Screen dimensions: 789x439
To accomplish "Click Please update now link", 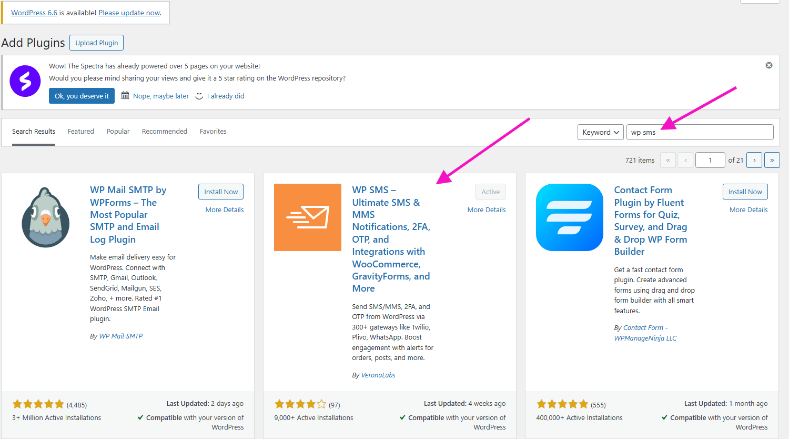I will [x=129, y=13].
